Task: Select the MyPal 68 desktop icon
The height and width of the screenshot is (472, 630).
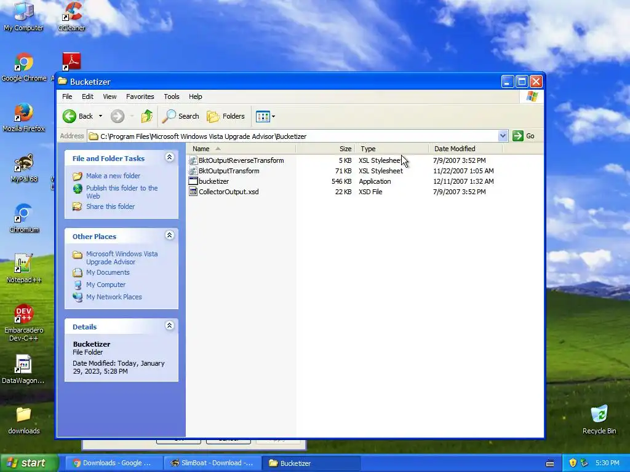Action: (x=24, y=168)
